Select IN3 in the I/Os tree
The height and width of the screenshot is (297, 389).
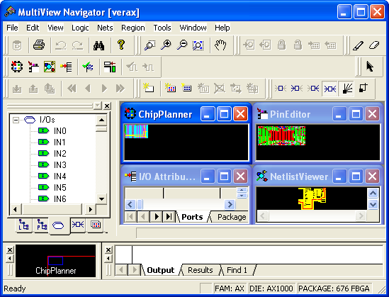pyautogui.click(x=60, y=165)
